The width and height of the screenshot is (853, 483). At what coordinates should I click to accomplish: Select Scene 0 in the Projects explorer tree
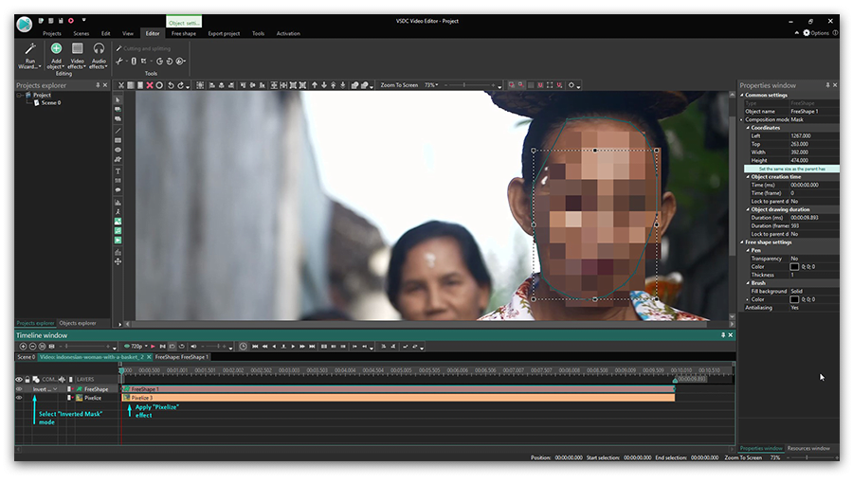[x=50, y=102]
